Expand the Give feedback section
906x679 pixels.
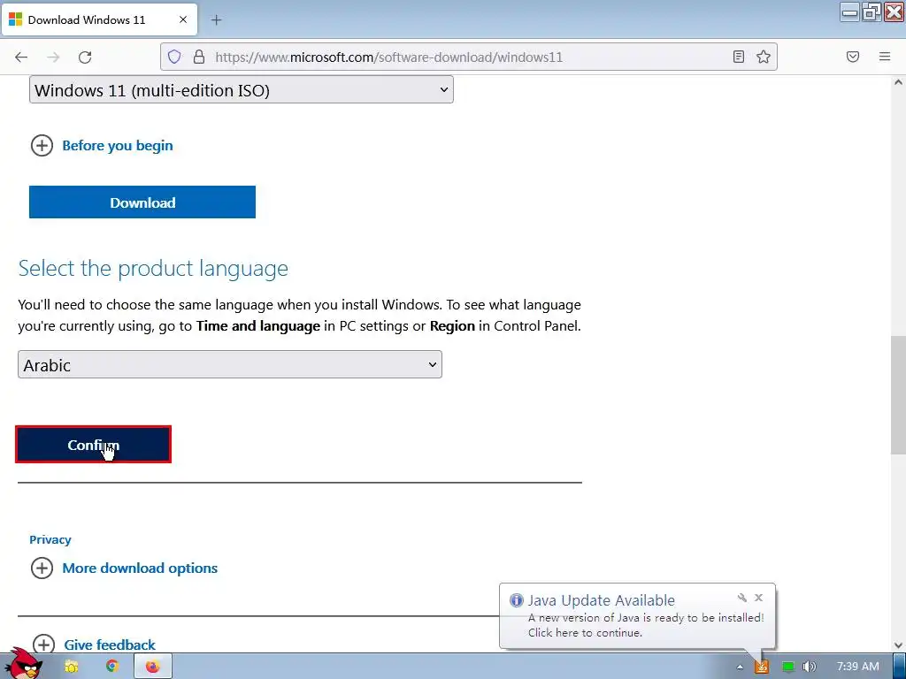pyautogui.click(x=94, y=645)
